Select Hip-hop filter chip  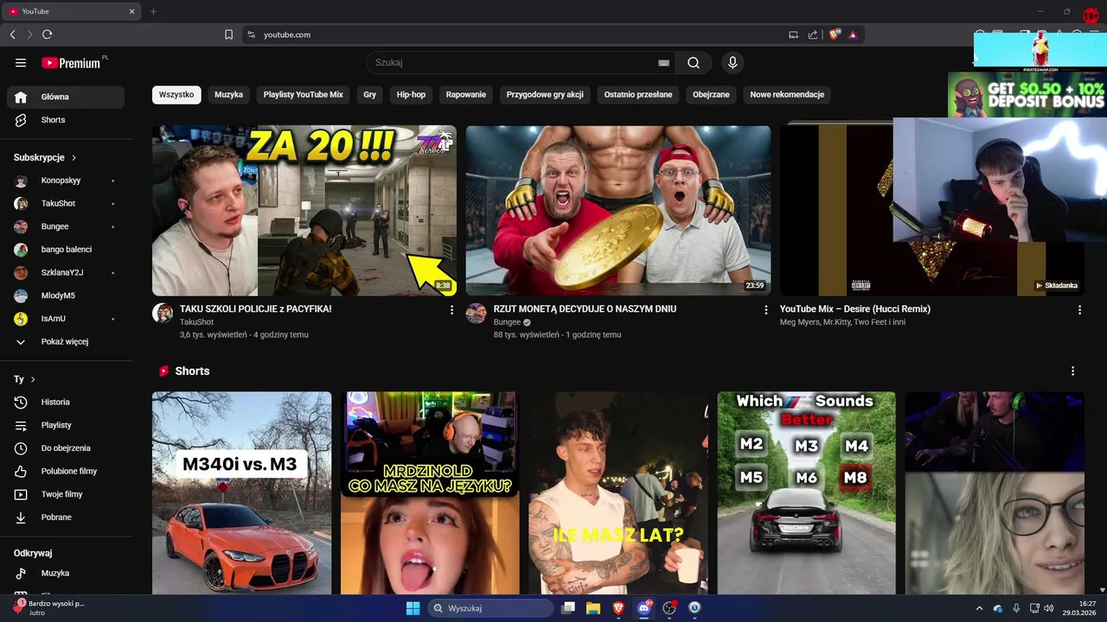click(x=411, y=94)
